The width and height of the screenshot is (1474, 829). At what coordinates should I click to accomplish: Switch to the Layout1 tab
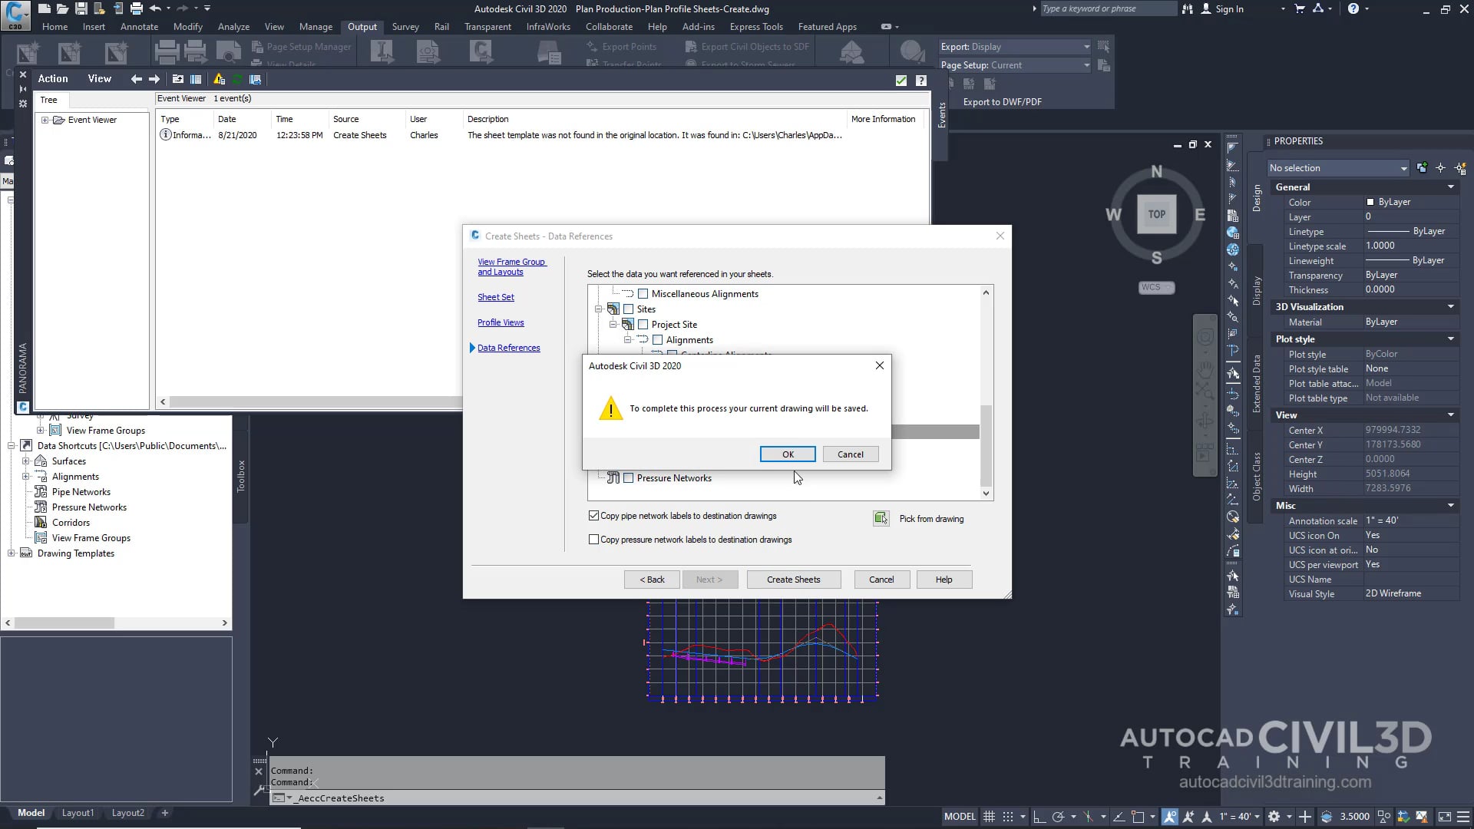[78, 813]
